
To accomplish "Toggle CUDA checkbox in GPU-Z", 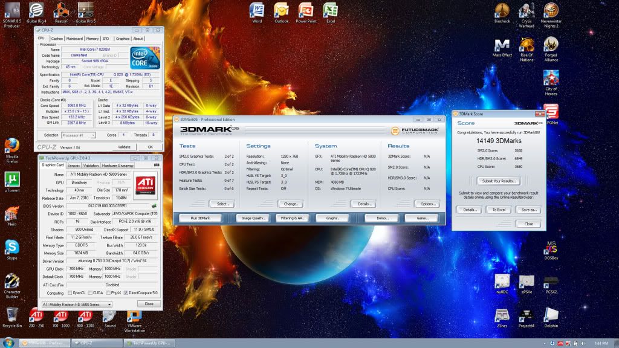I will (90, 293).
